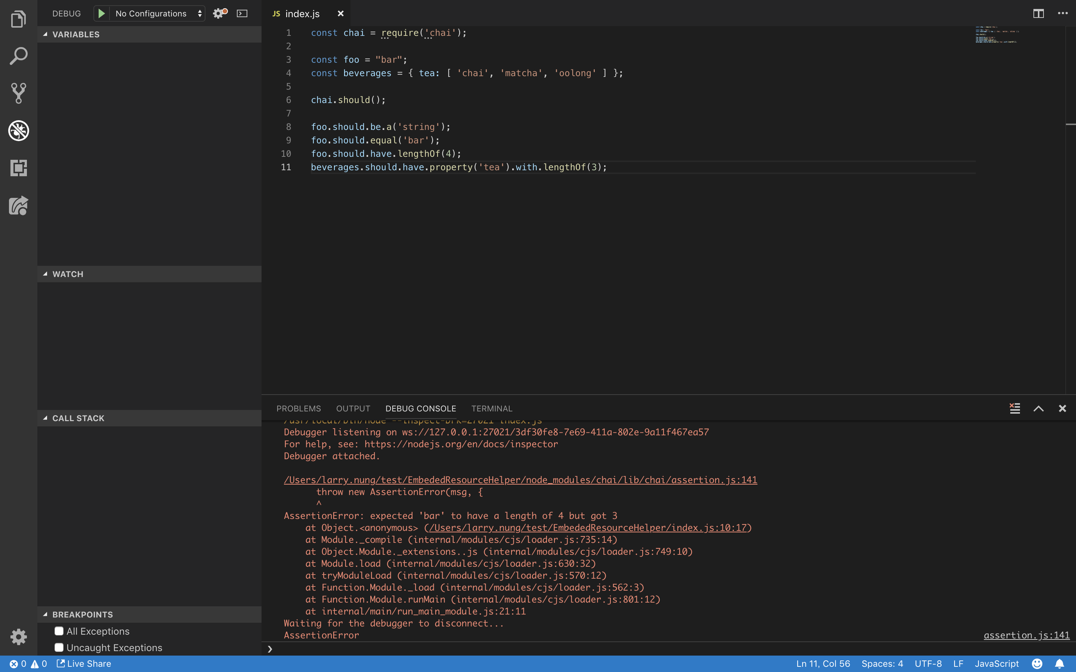1076x672 pixels.
Task: Switch to the OUTPUT tab
Action: (353, 408)
